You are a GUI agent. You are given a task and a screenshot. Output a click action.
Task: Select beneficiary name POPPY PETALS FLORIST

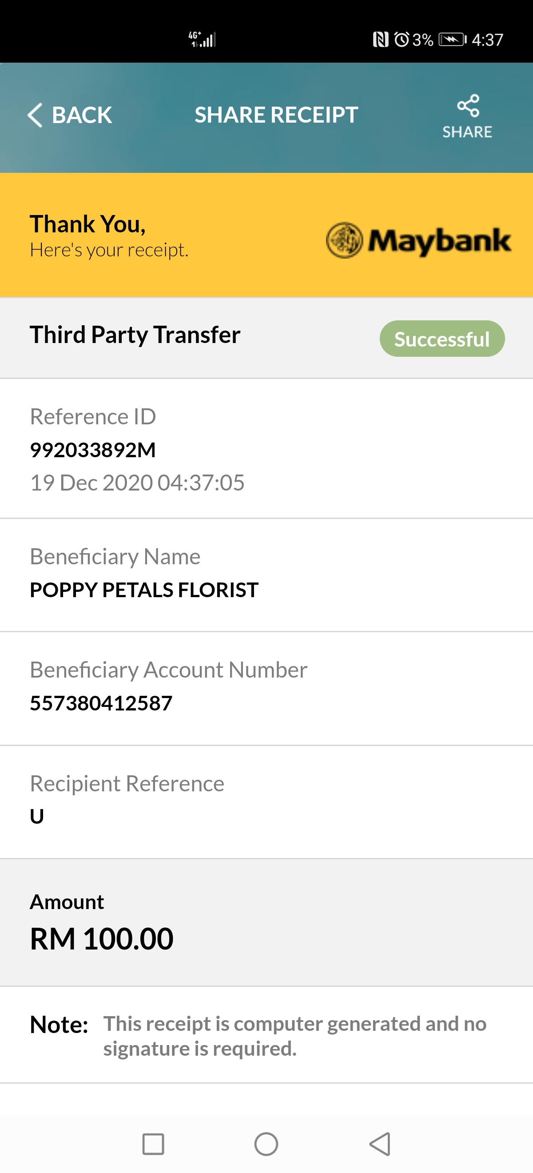pos(144,590)
